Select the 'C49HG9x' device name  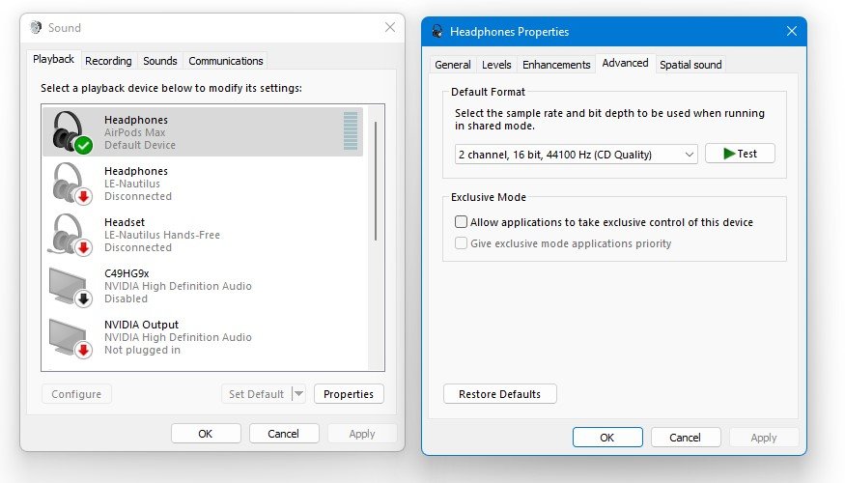(127, 273)
